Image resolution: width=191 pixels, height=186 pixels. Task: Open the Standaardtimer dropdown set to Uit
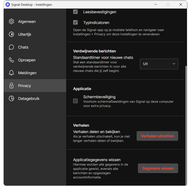point(159,64)
